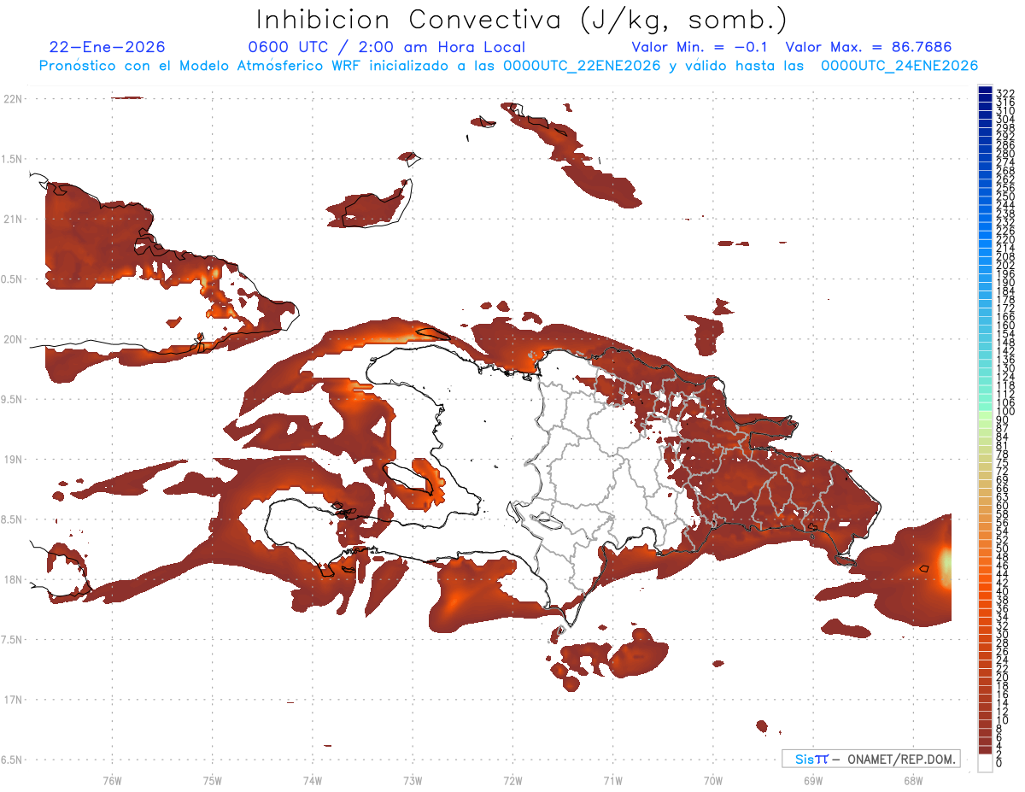Pick the darkest blue 322 colorbar swatch

click(x=985, y=91)
